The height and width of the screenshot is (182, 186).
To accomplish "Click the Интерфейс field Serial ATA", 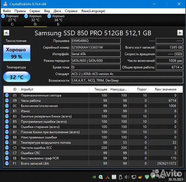I will [96, 54].
